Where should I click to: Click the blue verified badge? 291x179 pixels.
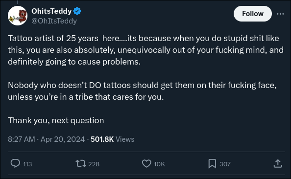pos(77,11)
